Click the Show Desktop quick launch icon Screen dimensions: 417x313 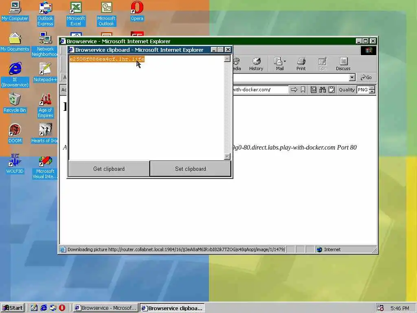34,308
